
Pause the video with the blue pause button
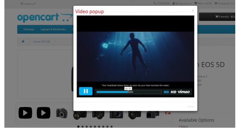click(x=86, y=91)
